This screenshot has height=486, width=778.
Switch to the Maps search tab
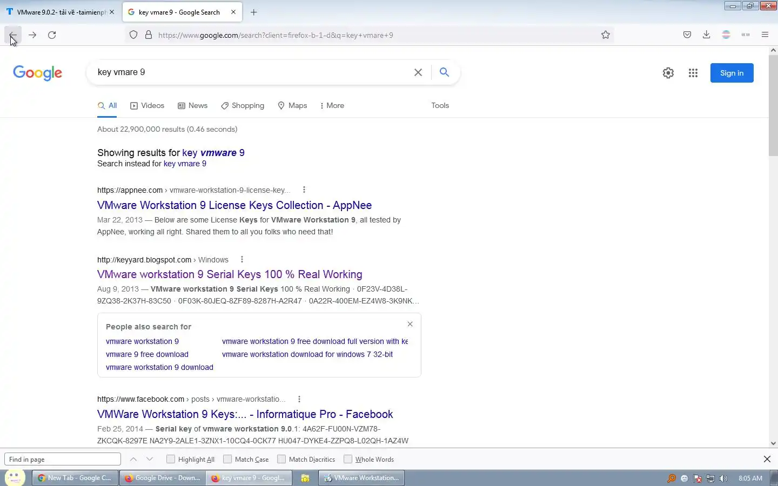point(292,106)
